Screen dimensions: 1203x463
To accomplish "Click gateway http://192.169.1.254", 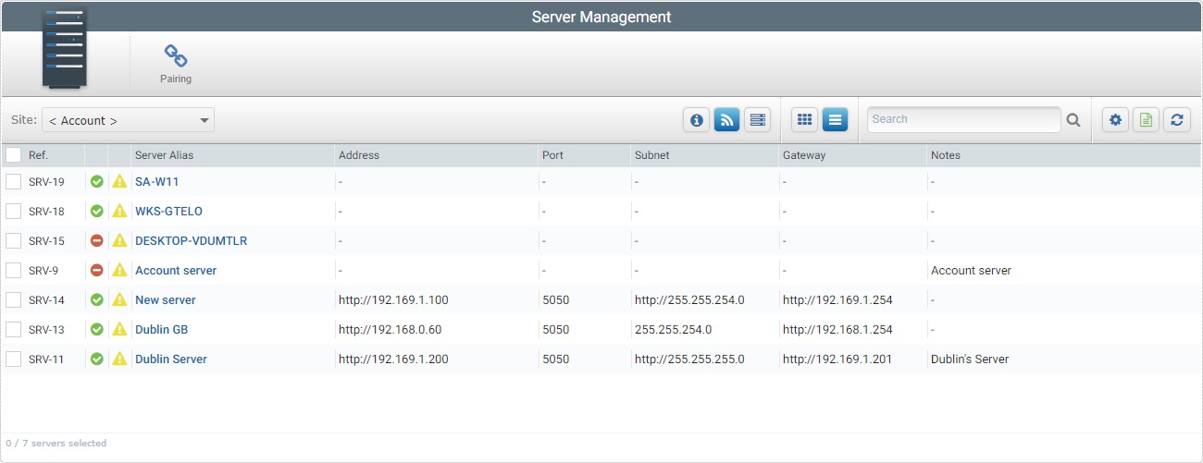I will click(x=837, y=300).
